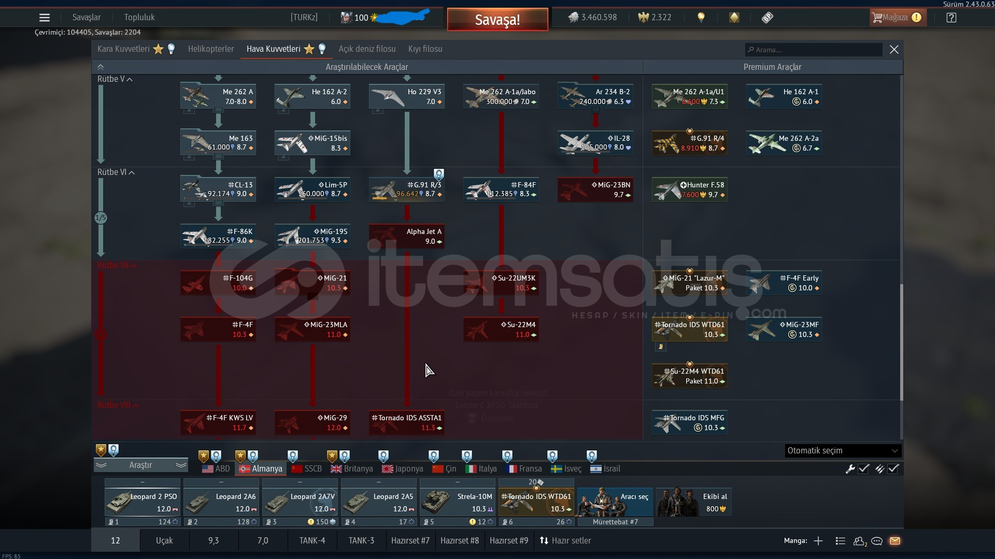Collapse the Rütbe VI rank section
The height and width of the screenshot is (559, 995).
pos(132,173)
